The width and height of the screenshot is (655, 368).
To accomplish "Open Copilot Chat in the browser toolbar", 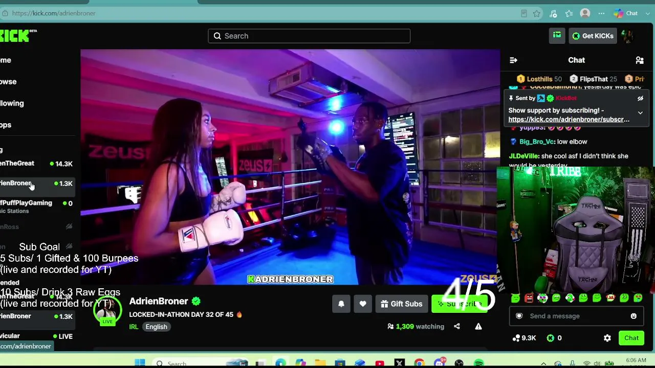I will 626,13.
